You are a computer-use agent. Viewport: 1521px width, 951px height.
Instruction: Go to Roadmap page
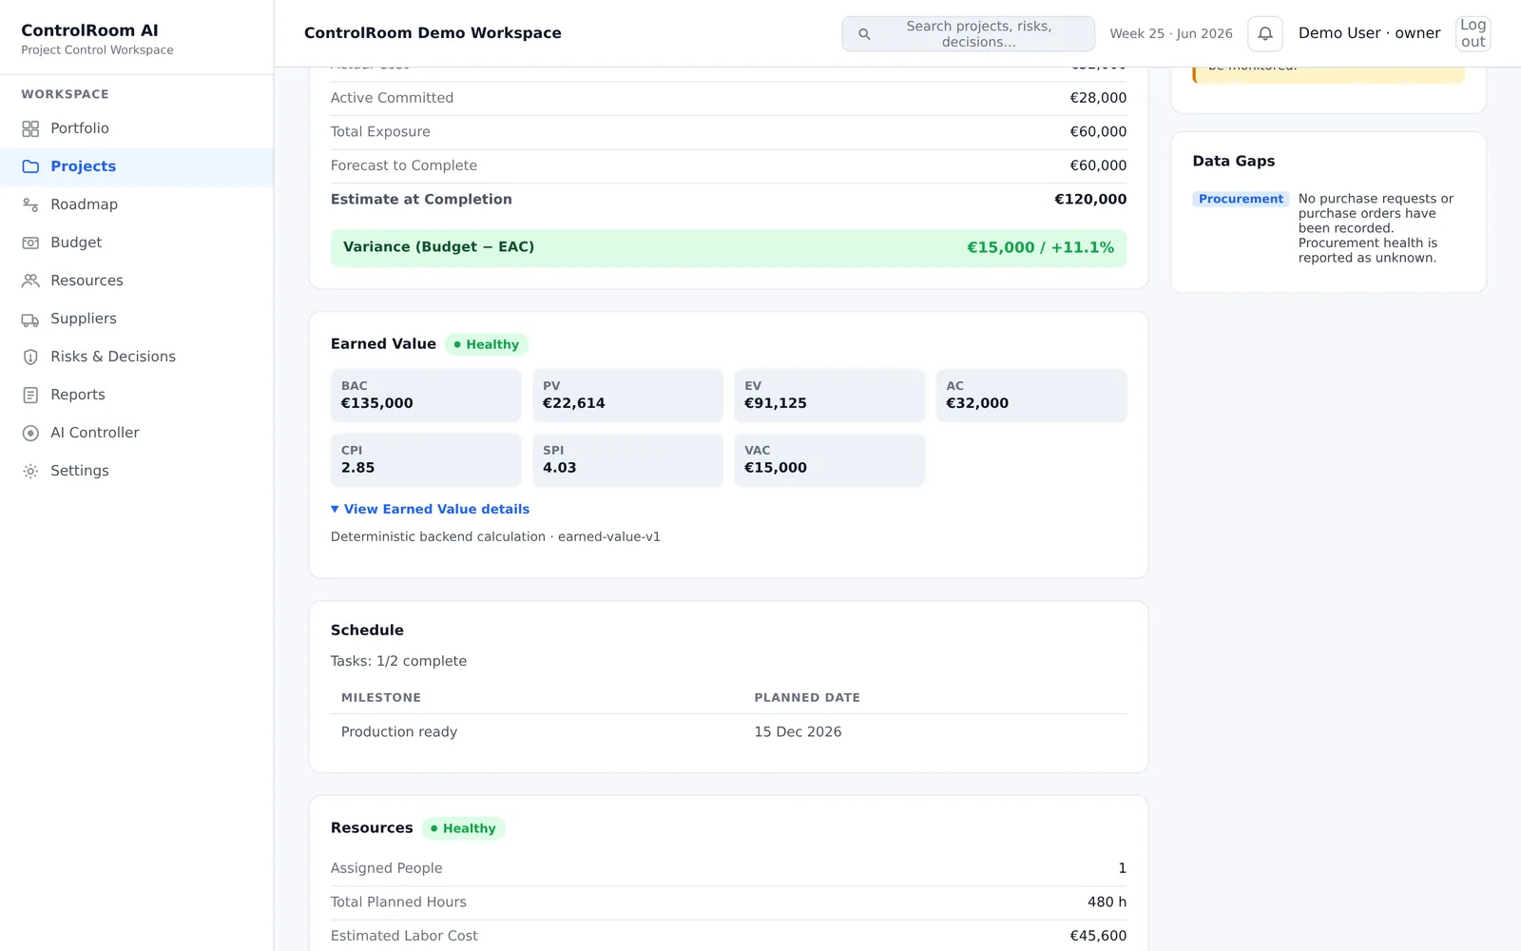[x=137, y=204]
